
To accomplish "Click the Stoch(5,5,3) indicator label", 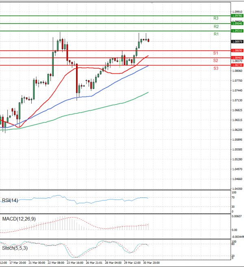I will pos(15,248).
